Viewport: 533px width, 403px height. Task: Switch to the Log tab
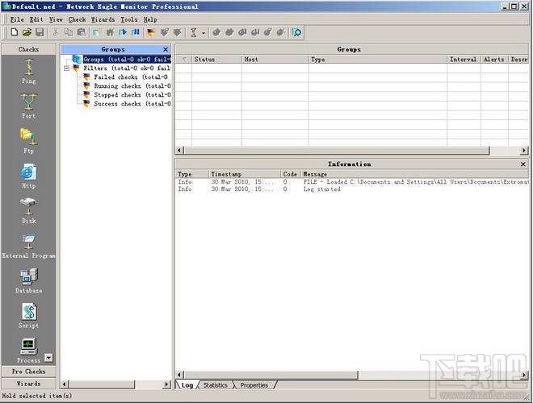(x=187, y=385)
